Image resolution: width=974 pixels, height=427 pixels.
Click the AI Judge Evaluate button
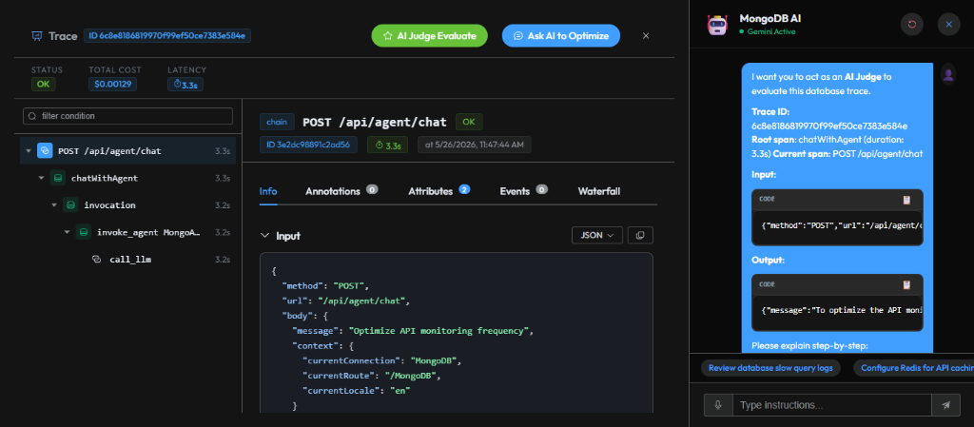[429, 36]
